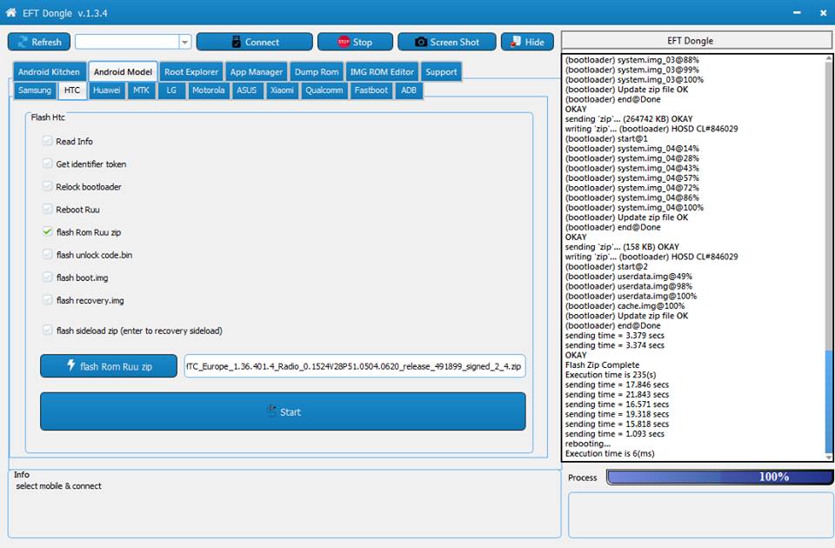Select the Android Model tab

(x=123, y=72)
